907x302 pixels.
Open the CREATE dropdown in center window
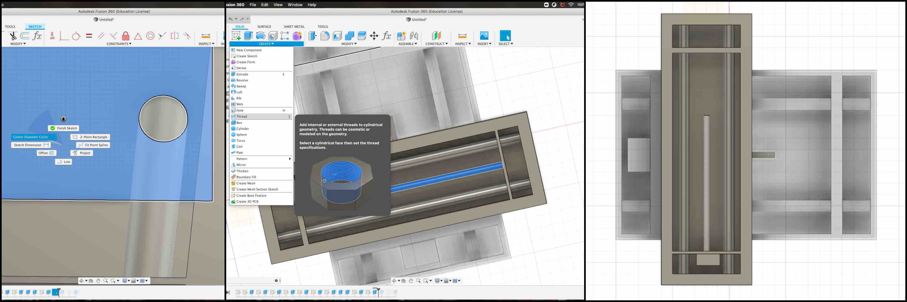click(266, 44)
